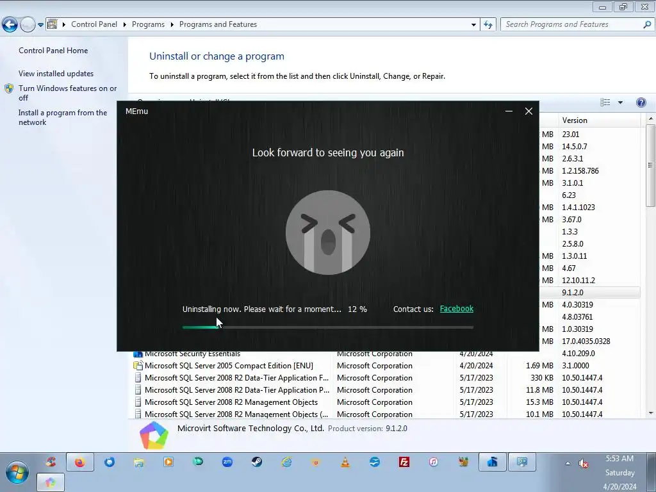Viewport: 656px width, 492px height.
Task: Open Install a program from the network
Action: pyautogui.click(x=63, y=118)
